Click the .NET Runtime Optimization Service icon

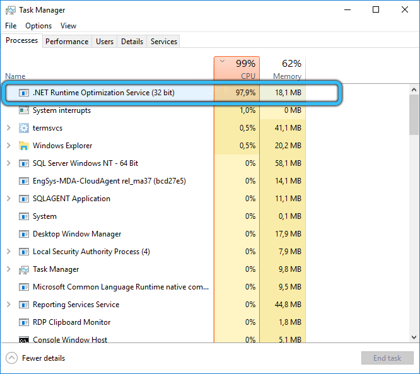[x=24, y=93]
